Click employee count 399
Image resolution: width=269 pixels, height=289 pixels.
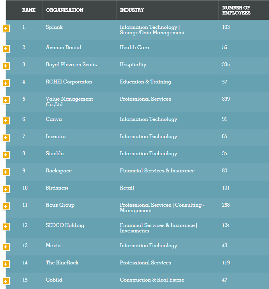pos(226,99)
